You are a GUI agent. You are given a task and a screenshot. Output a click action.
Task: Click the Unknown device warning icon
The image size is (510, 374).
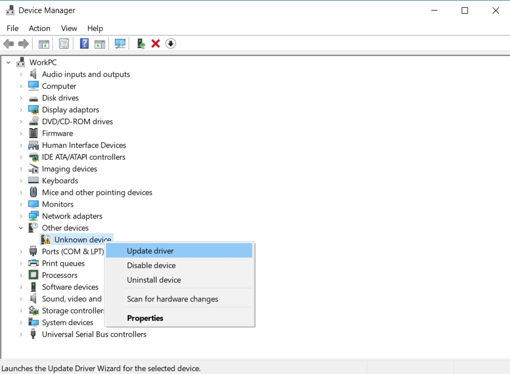click(x=46, y=240)
